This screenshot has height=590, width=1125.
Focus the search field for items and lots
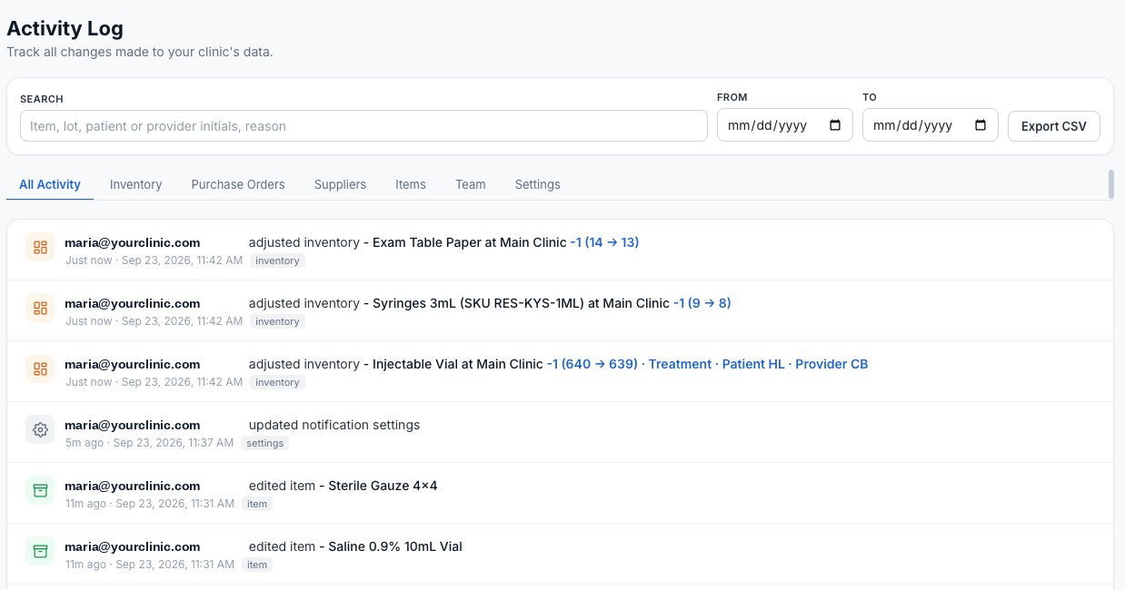point(363,126)
